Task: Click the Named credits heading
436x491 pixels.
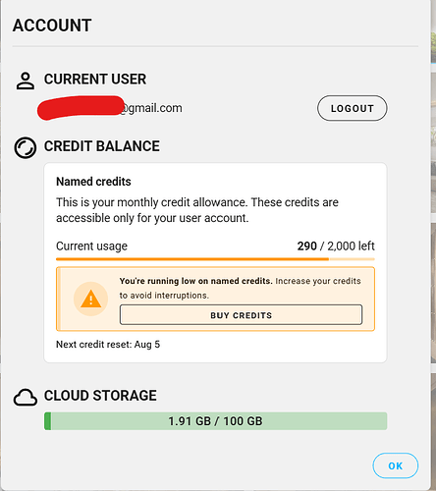Action: (93, 182)
